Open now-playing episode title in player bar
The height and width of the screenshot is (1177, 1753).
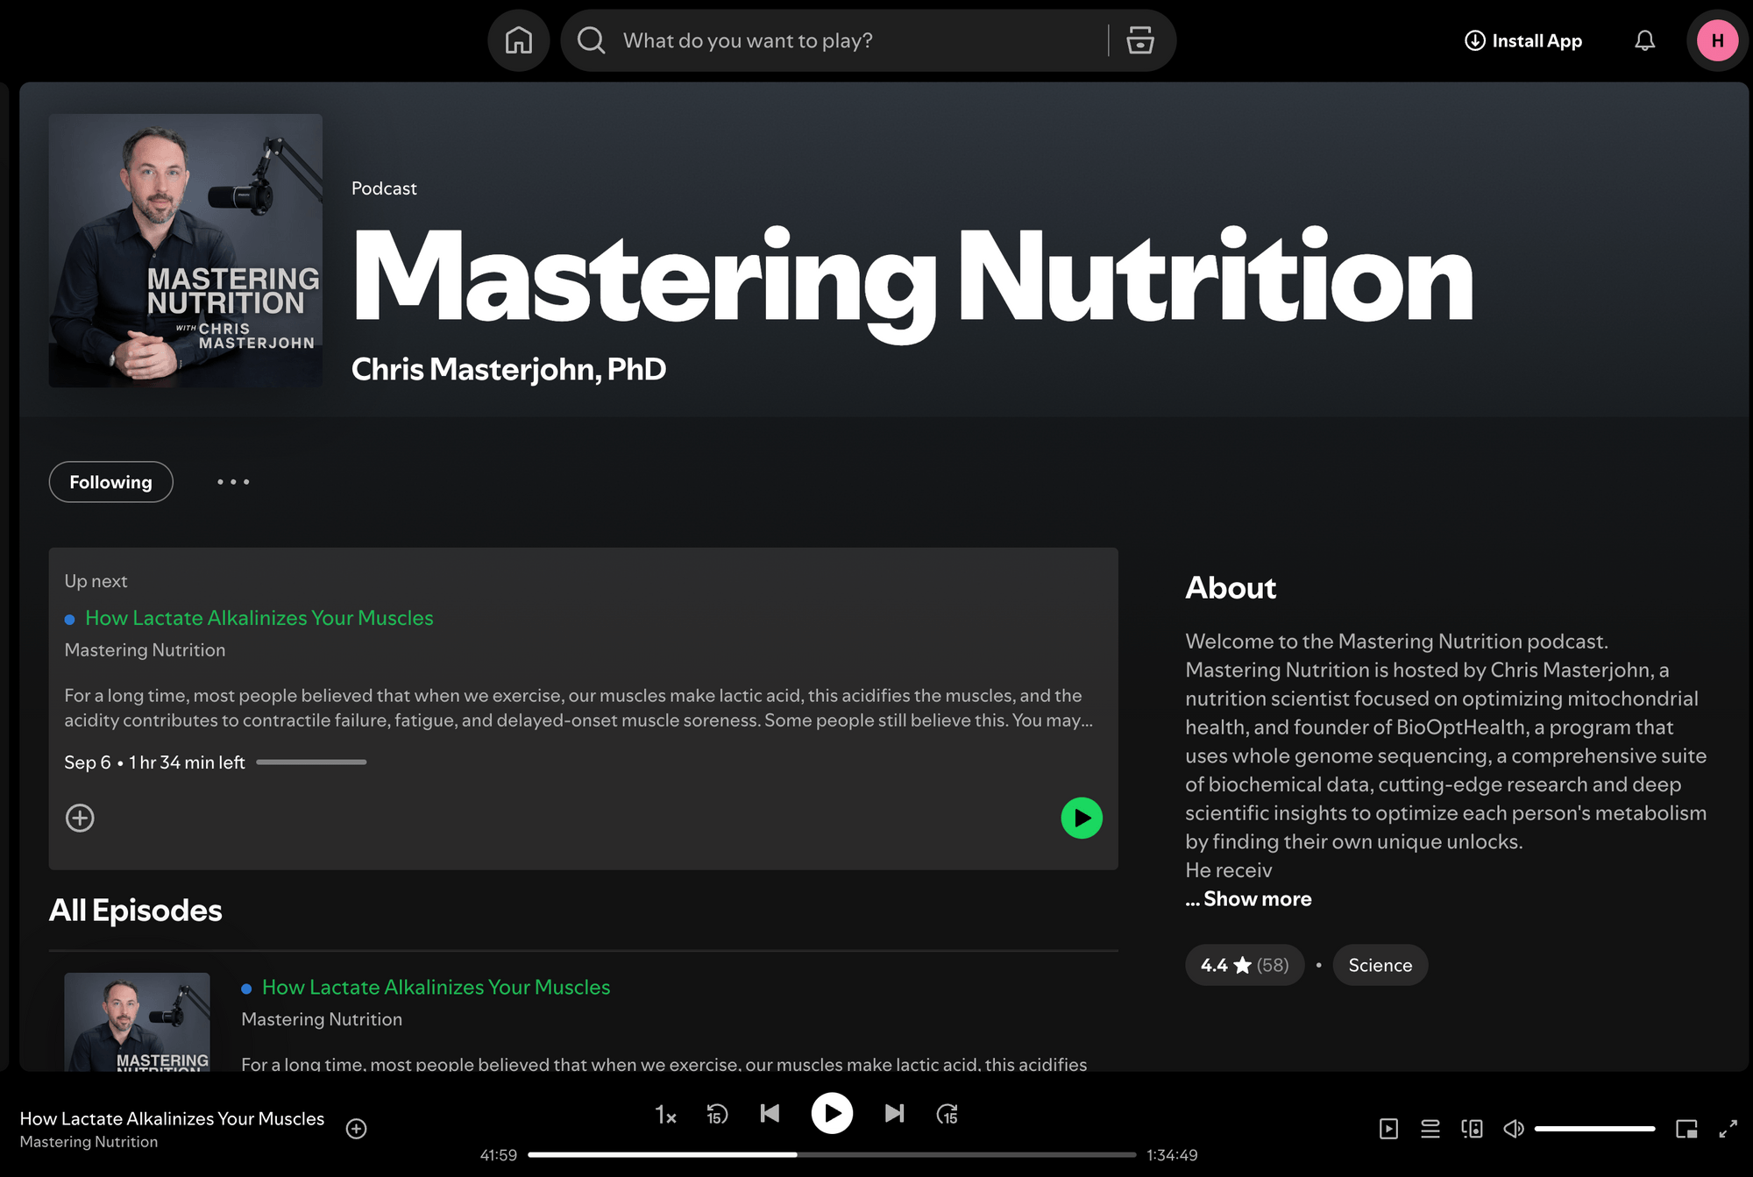172,1119
